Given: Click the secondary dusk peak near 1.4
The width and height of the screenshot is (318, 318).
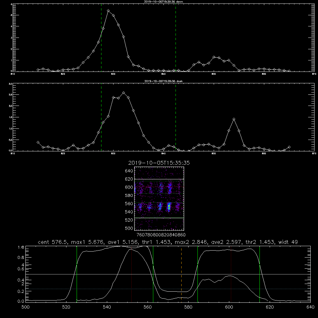Looking at the screenshot, I should coord(234,119).
